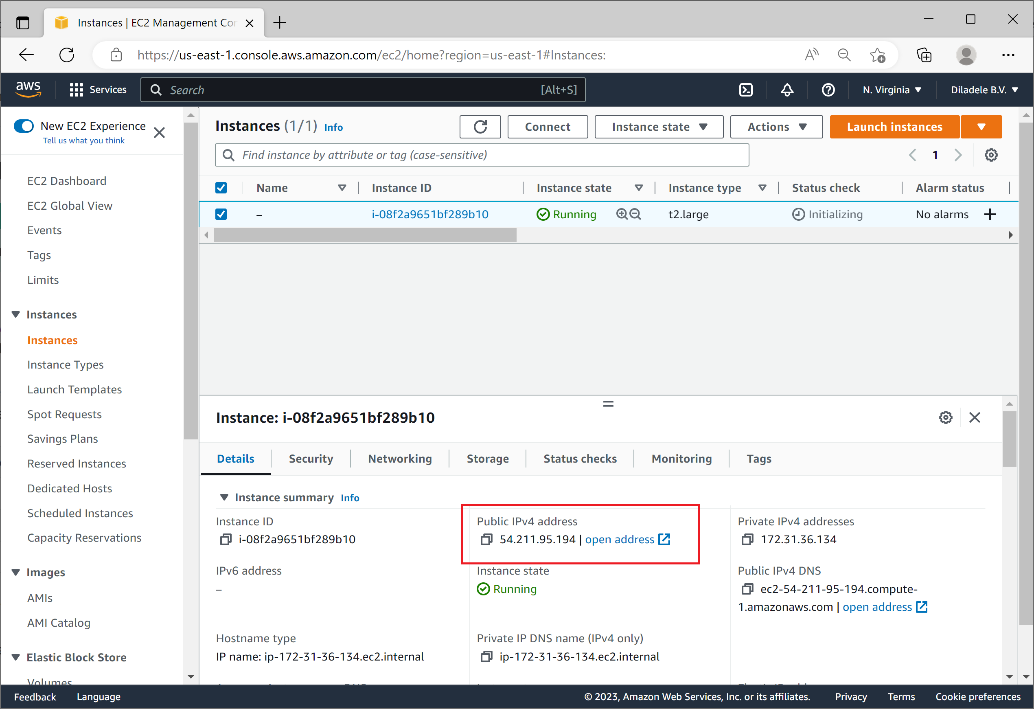The image size is (1034, 709).
Task: Copy the Public IPv4 DNS name
Action: pyautogui.click(x=747, y=589)
